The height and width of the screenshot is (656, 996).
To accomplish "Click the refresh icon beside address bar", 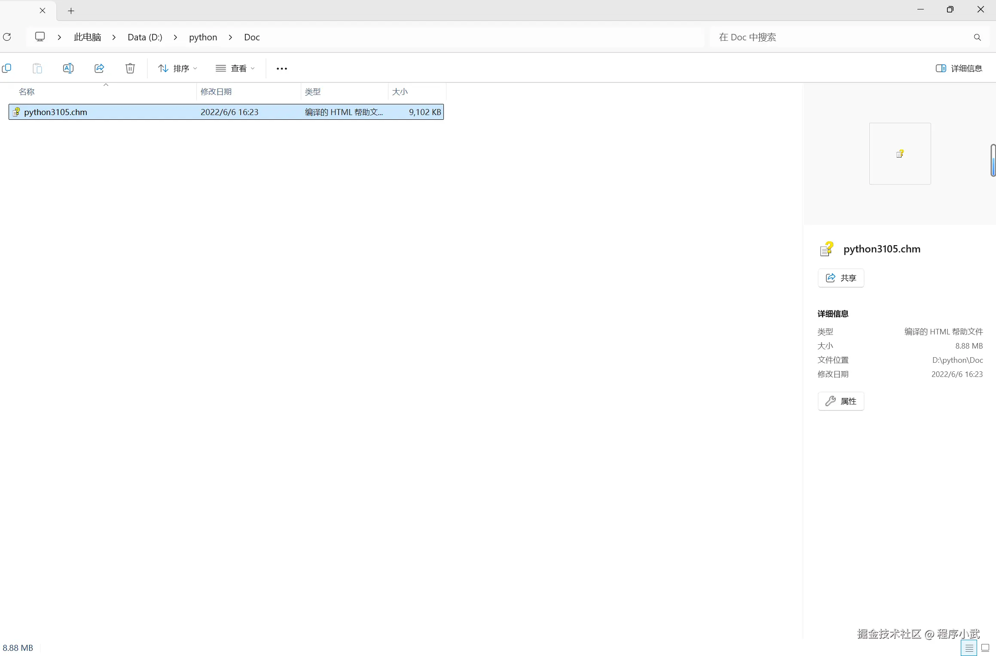I will 7,37.
